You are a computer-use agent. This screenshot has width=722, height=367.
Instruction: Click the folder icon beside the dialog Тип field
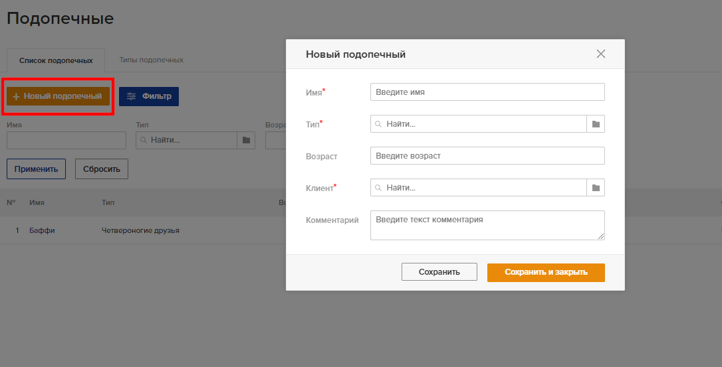[x=596, y=124]
